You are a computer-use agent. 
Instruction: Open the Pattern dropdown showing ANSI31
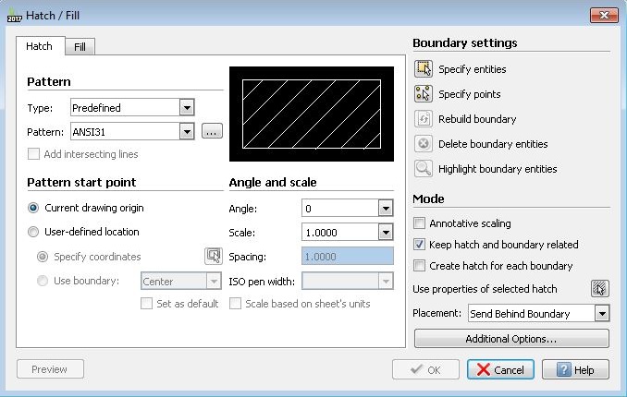[x=132, y=131]
